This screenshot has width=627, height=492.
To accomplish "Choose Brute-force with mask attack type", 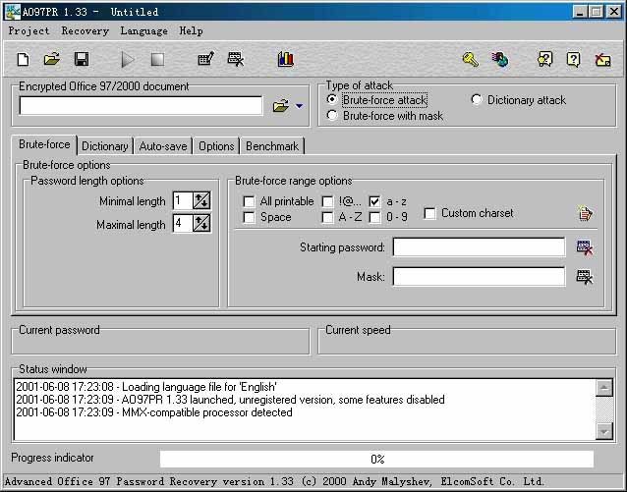I will [333, 116].
